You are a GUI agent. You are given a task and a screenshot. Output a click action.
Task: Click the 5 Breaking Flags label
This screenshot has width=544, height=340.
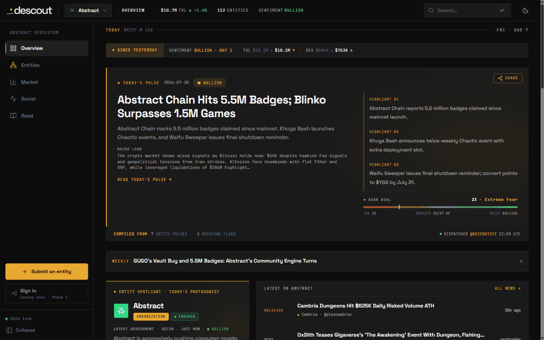216,234
